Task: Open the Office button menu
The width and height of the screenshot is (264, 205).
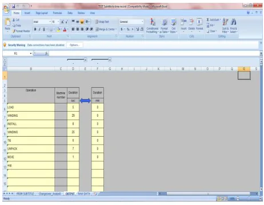Action: (6, 9)
